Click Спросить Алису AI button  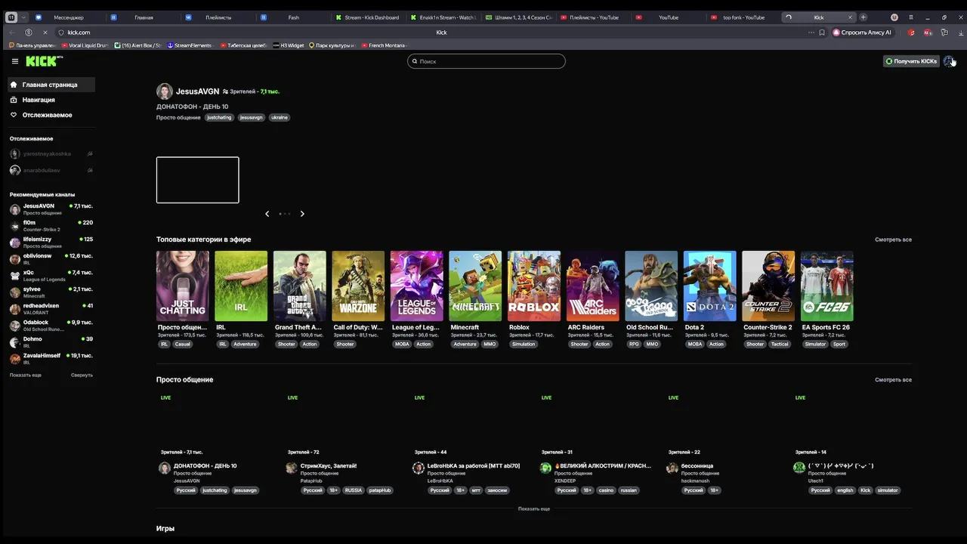point(862,32)
